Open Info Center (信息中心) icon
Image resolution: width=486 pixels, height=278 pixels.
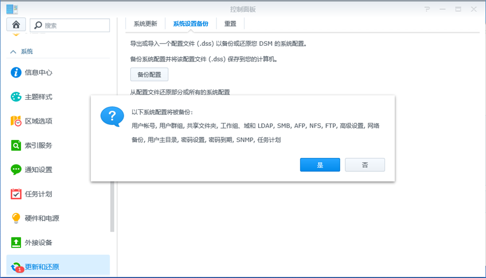point(16,73)
